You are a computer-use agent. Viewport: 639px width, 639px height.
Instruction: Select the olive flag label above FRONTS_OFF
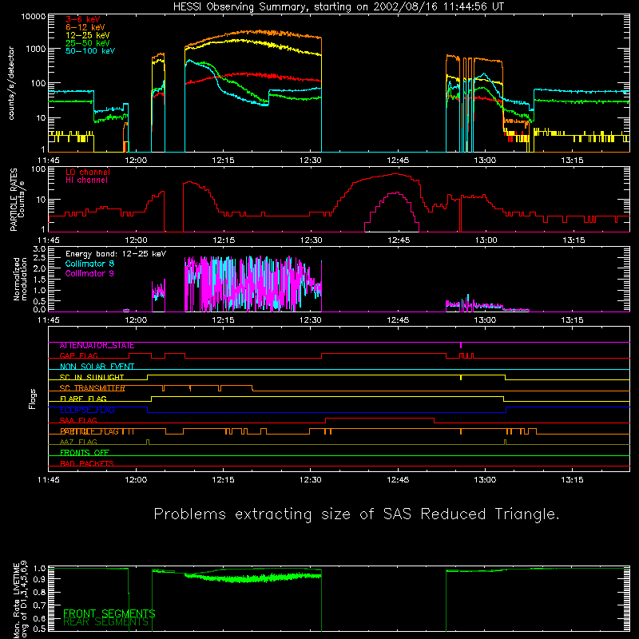click(78, 443)
